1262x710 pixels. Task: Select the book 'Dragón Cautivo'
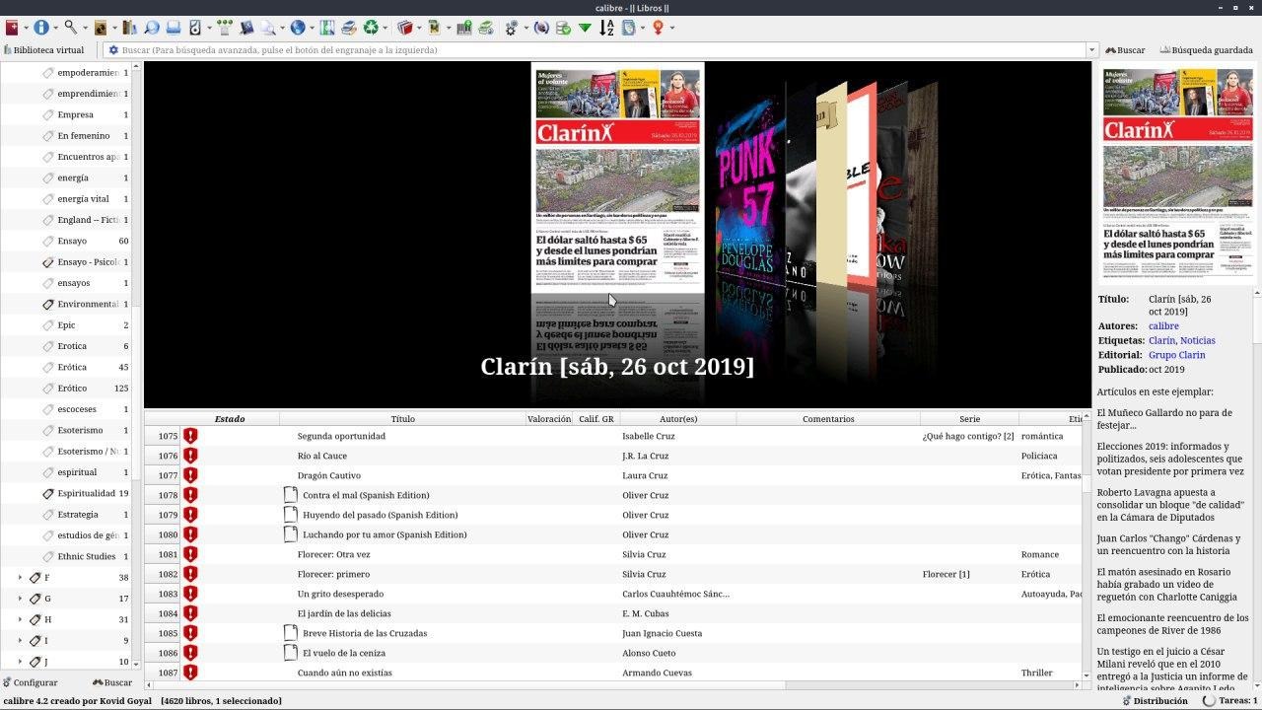[x=329, y=475]
